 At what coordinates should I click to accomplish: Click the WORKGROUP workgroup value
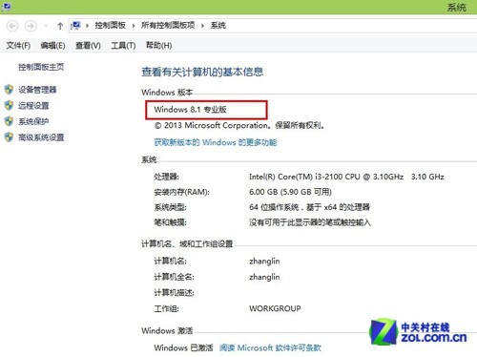(x=275, y=308)
